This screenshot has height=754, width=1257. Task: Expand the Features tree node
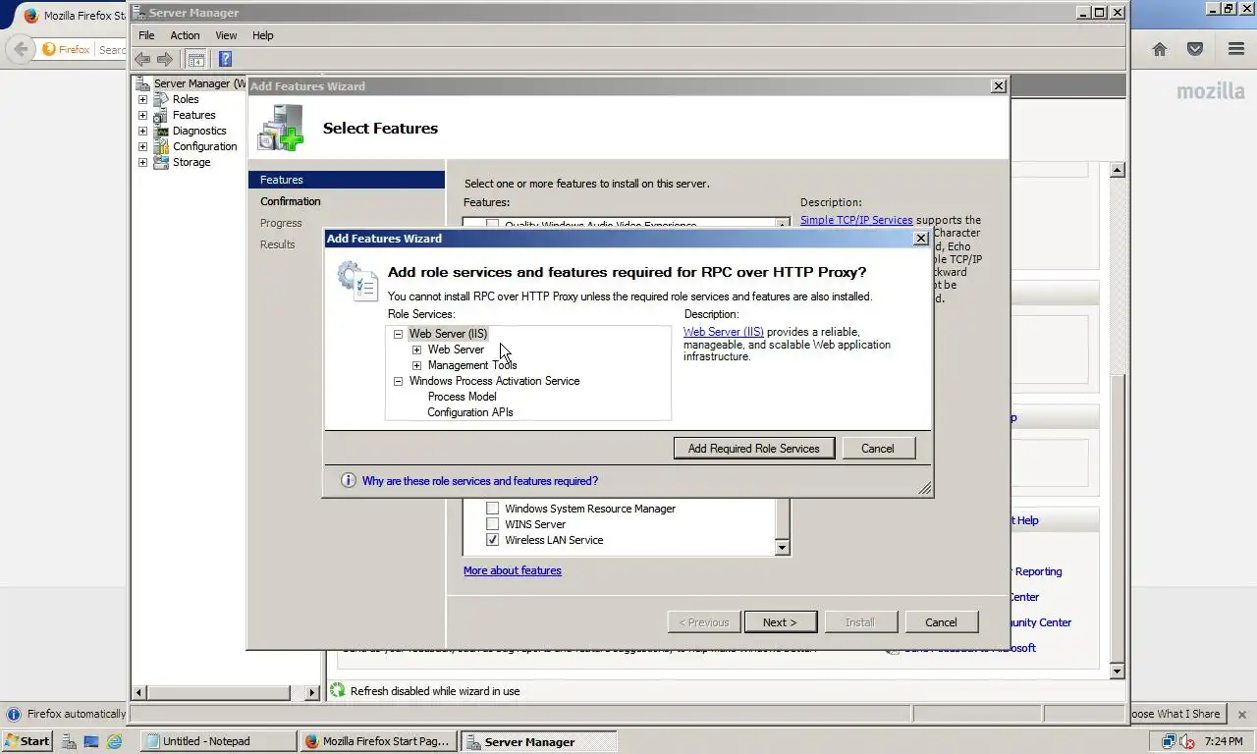coord(142,115)
